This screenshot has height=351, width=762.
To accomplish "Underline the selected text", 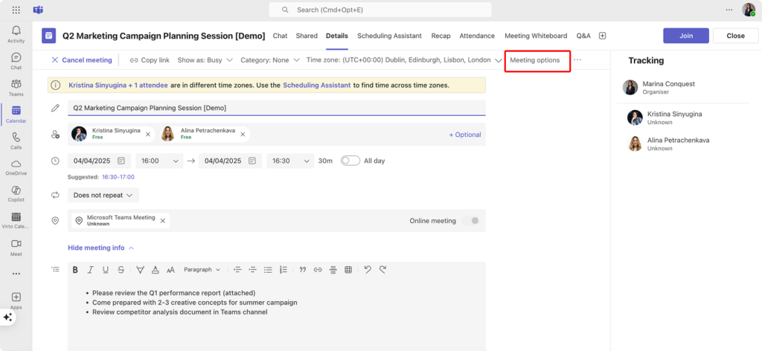I will click(106, 270).
